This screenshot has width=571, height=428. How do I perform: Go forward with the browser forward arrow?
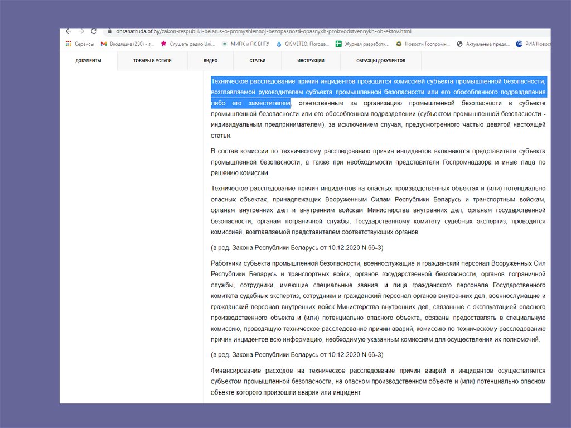coord(81,31)
